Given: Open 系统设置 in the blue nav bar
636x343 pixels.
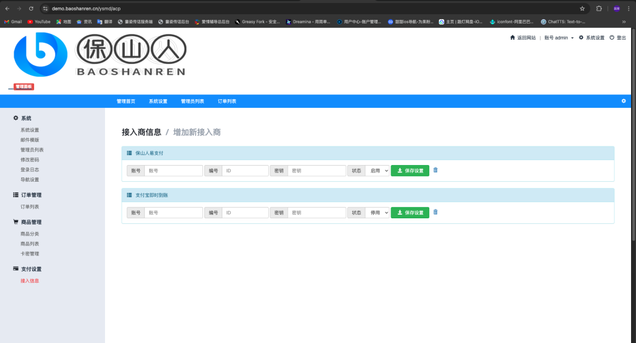Looking at the screenshot, I should (x=158, y=101).
